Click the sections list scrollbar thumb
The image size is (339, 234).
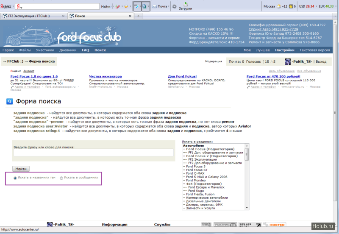point(247,154)
